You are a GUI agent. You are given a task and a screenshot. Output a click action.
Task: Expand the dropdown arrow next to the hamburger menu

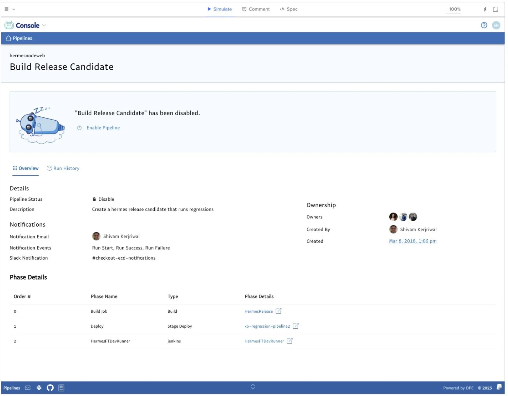[x=14, y=9]
